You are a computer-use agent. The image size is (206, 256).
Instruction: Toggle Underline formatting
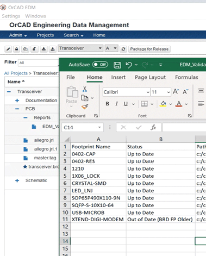126,104
